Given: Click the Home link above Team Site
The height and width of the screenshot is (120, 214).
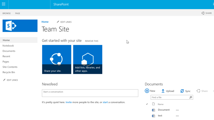Looking at the screenshot, I should click(x=45, y=22).
